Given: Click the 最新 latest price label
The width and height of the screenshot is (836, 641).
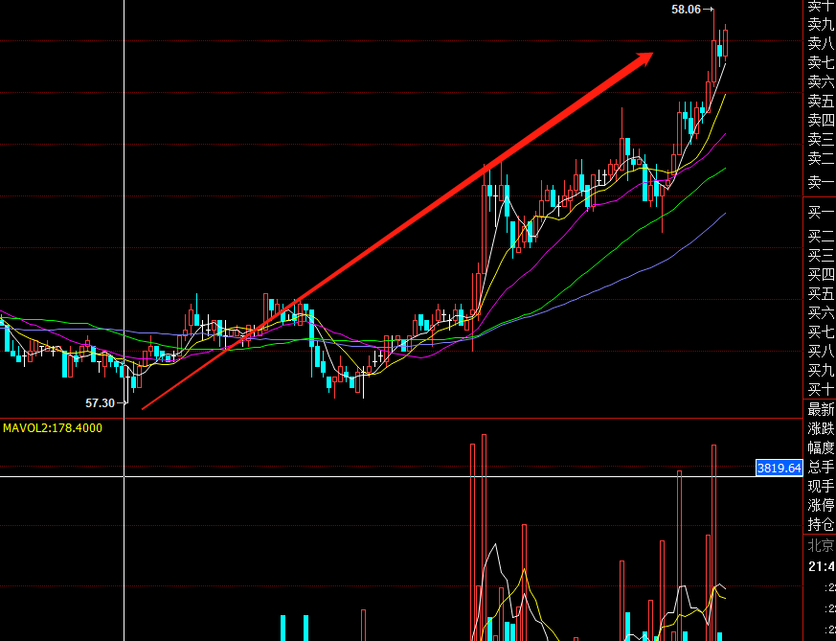Looking at the screenshot, I should click(821, 409).
